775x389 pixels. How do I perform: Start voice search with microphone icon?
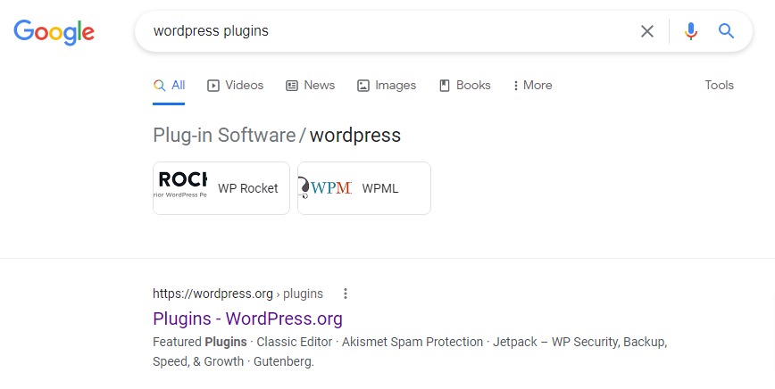click(690, 31)
